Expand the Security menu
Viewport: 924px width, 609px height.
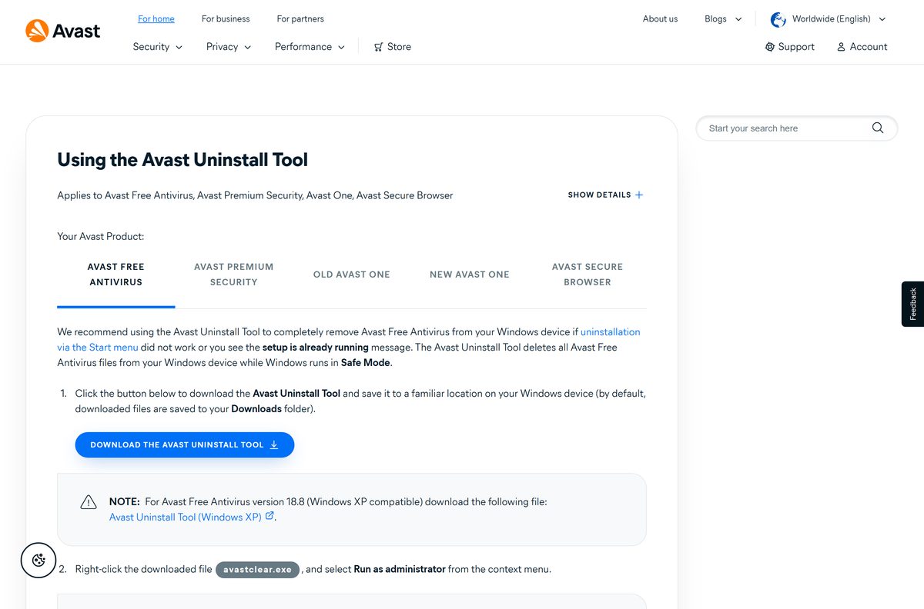(157, 47)
